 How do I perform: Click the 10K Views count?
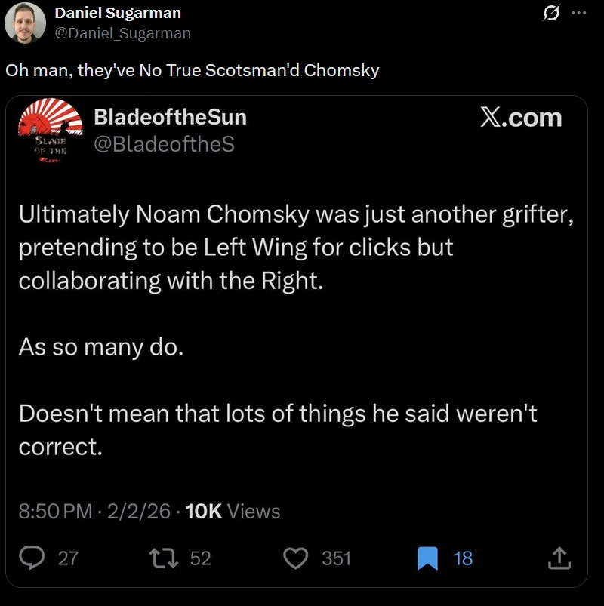point(233,511)
